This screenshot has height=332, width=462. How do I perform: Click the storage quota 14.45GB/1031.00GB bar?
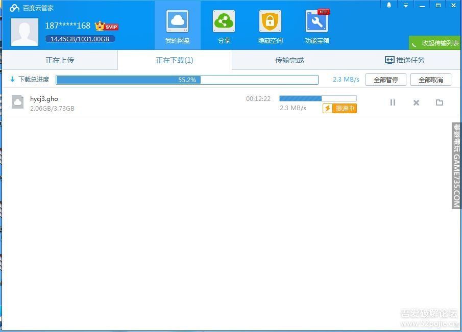(80, 39)
